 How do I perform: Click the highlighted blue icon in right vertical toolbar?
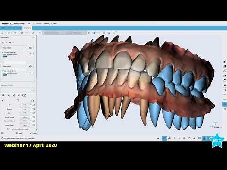coord(225,104)
